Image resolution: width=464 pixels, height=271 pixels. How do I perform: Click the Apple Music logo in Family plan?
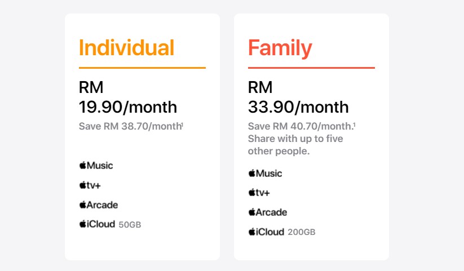[265, 173]
